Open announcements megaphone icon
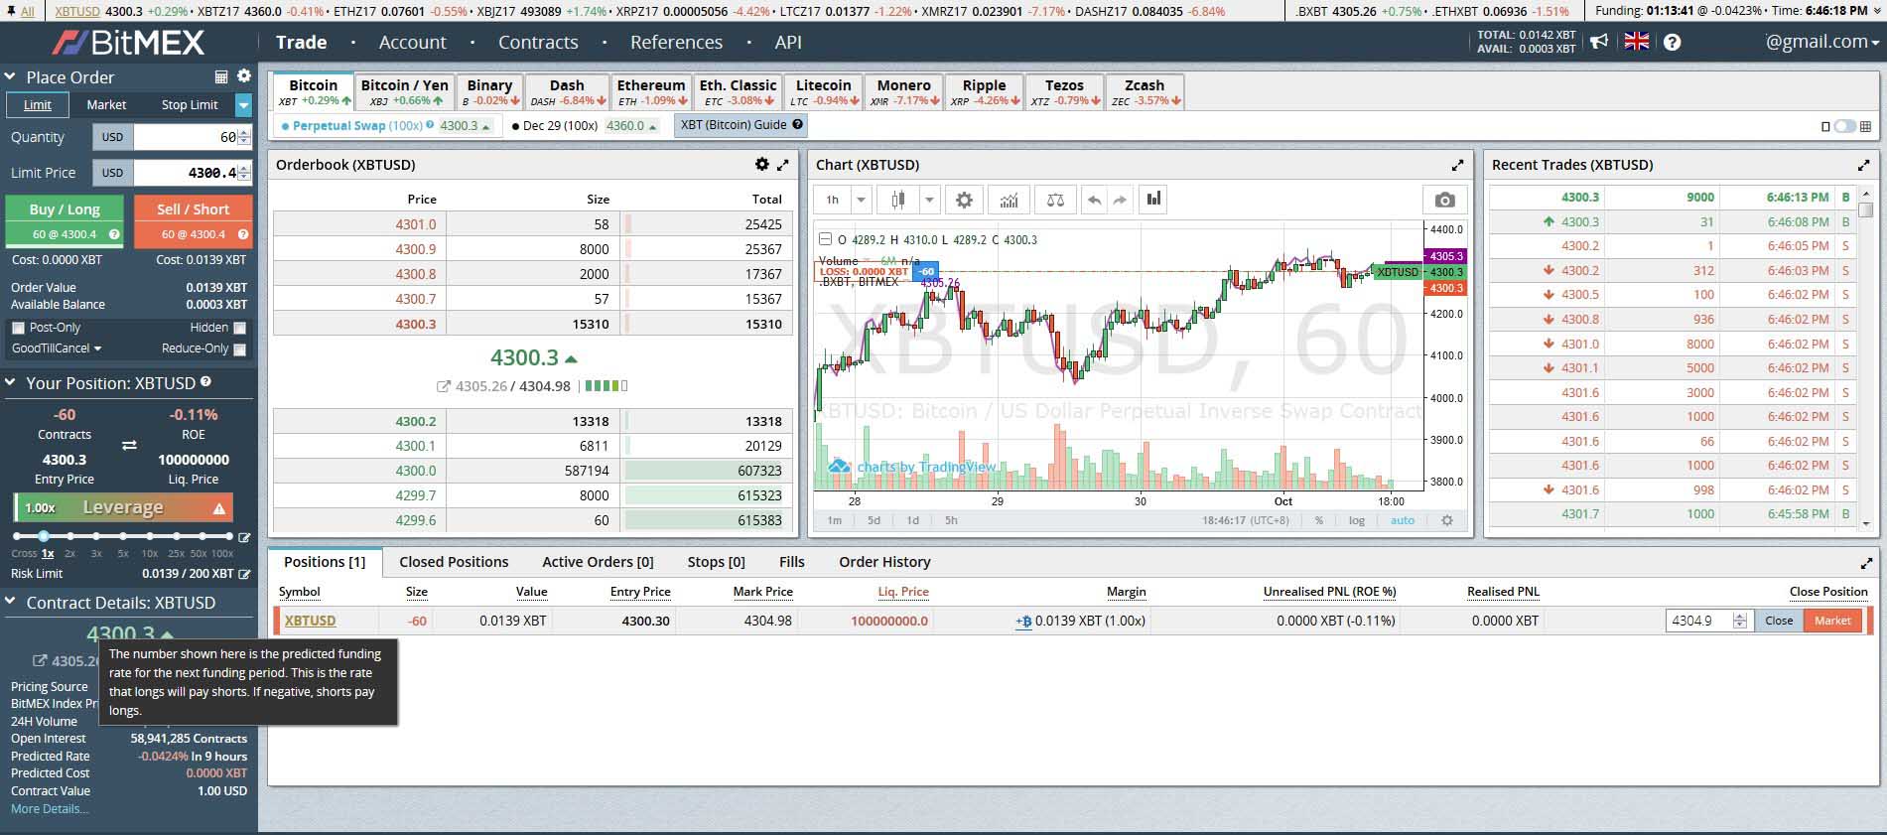The width and height of the screenshot is (1887, 835). [x=1598, y=42]
